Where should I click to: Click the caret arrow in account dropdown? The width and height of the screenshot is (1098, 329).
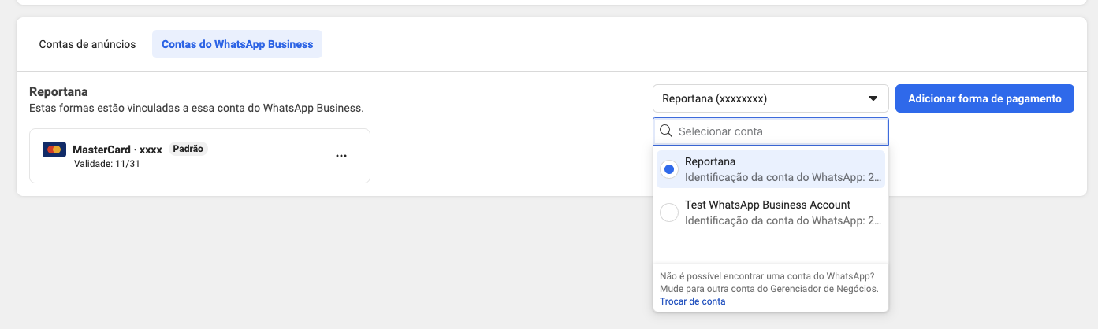tap(873, 99)
